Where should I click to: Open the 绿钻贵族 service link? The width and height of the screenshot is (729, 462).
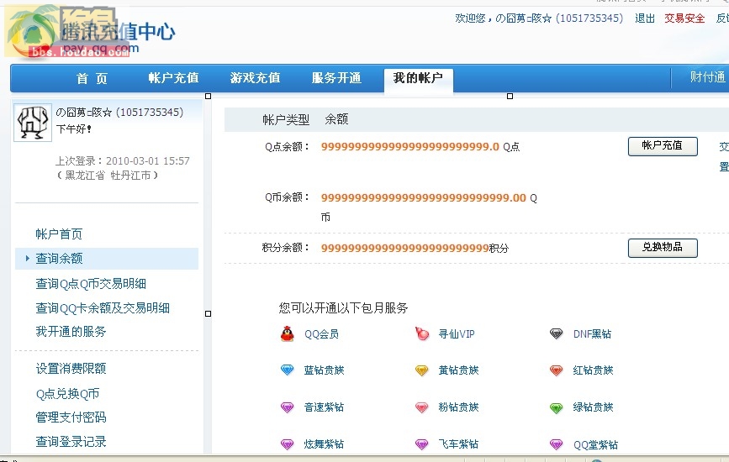pyautogui.click(x=593, y=407)
